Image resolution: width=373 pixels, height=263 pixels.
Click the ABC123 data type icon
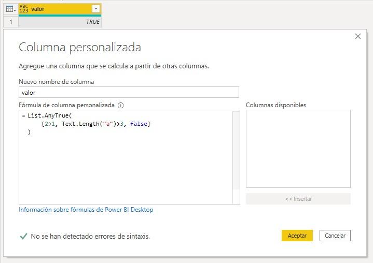24,9
